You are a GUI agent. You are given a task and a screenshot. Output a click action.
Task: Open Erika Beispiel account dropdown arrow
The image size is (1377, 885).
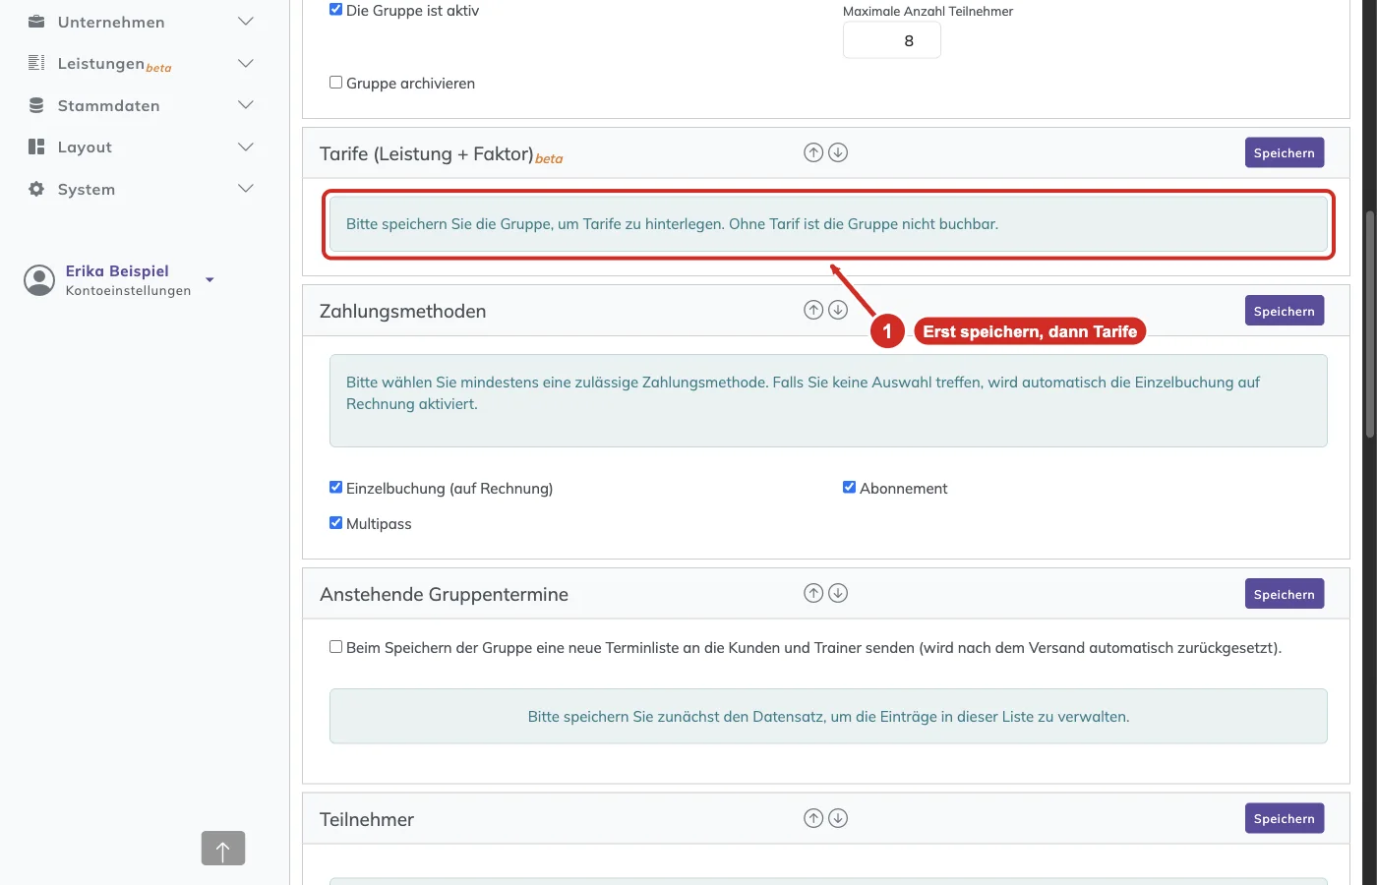point(210,280)
